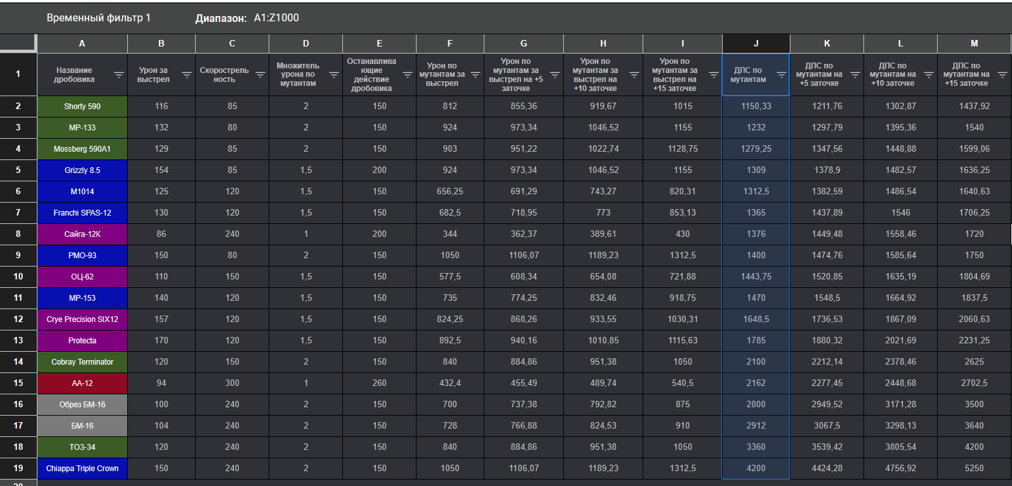Viewport: 1012px width, 486px height.
Task: Select column A header
Action: tap(82, 44)
